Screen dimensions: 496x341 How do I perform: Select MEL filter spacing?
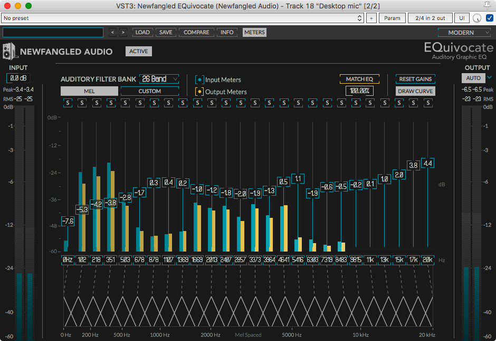click(89, 91)
